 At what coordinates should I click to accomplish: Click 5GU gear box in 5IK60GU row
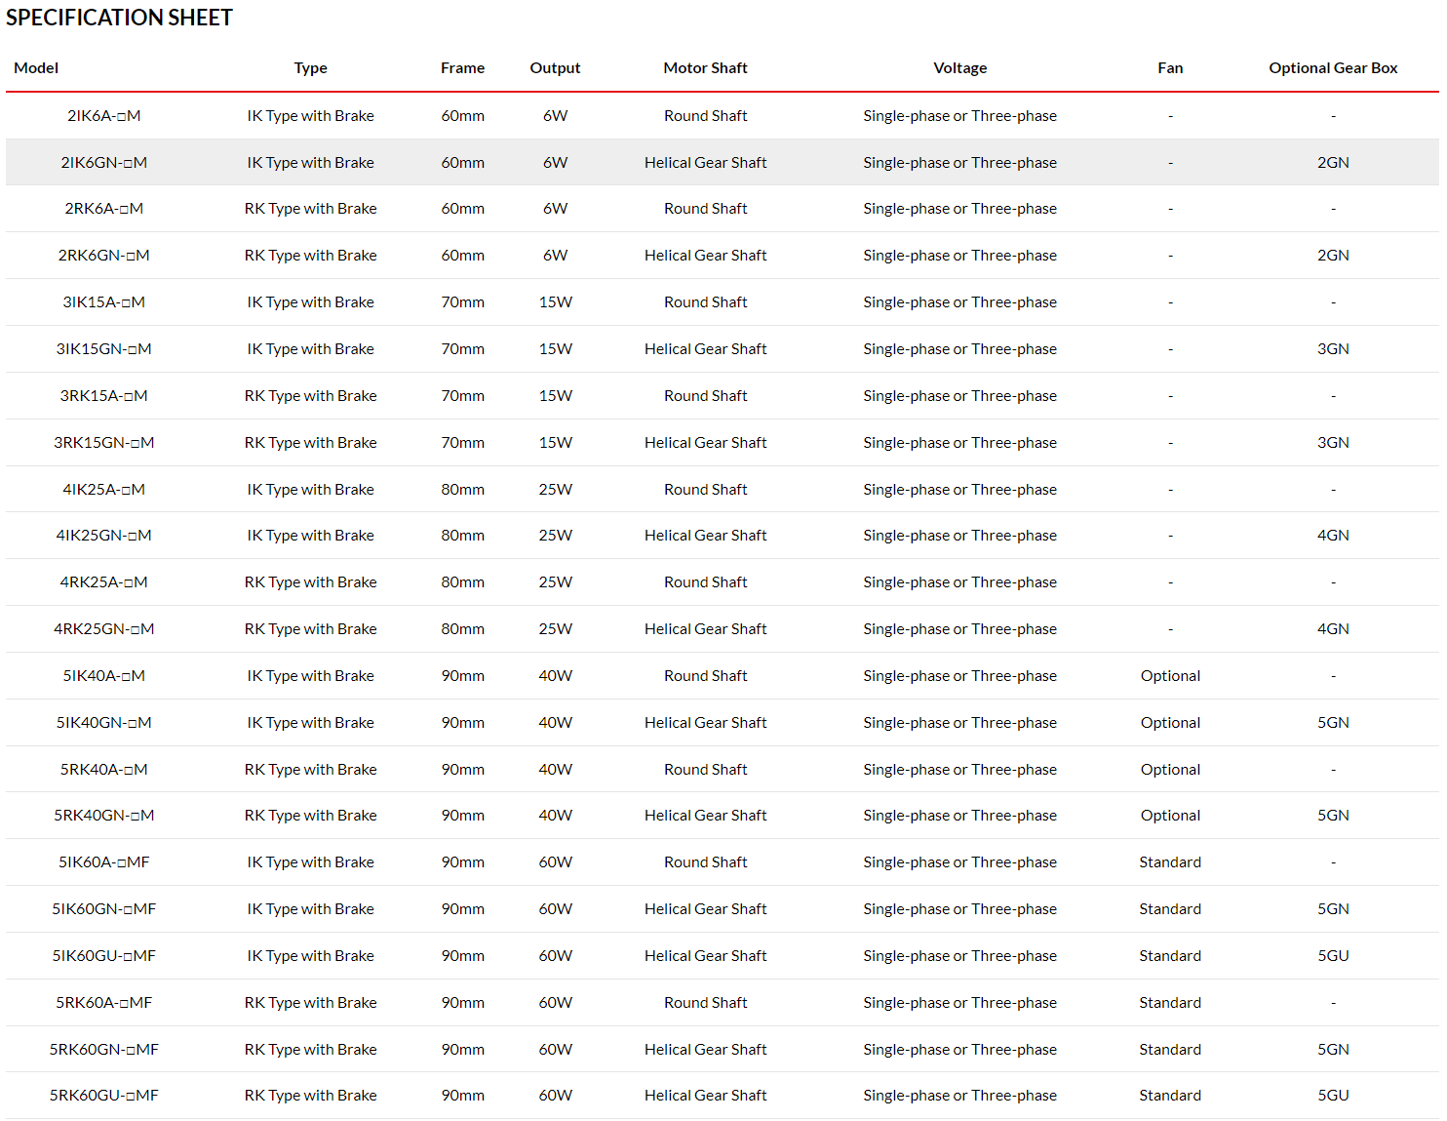pos(1333,956)
